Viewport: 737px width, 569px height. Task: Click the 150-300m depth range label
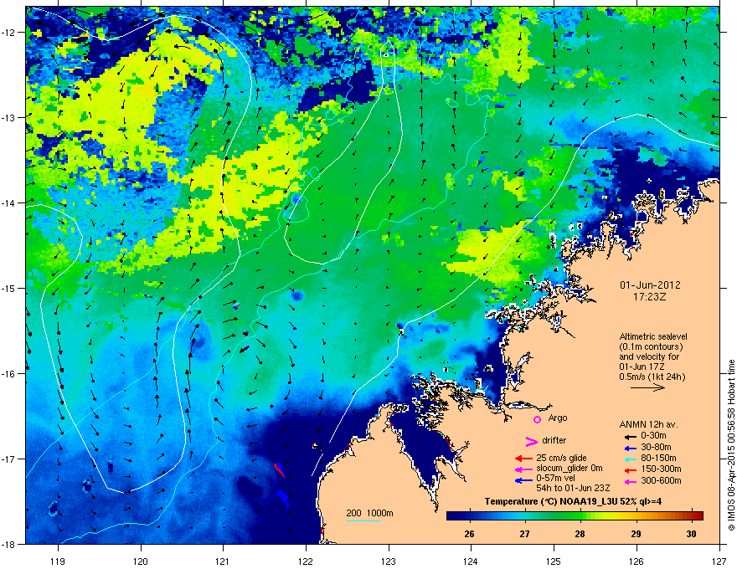[x=661, y=469]
